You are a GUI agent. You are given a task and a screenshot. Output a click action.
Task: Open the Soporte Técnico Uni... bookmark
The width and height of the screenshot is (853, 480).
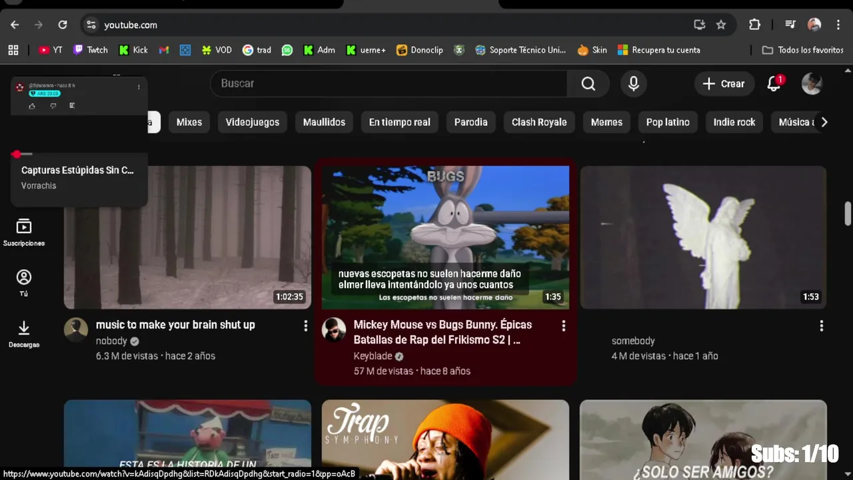(520, 50)
